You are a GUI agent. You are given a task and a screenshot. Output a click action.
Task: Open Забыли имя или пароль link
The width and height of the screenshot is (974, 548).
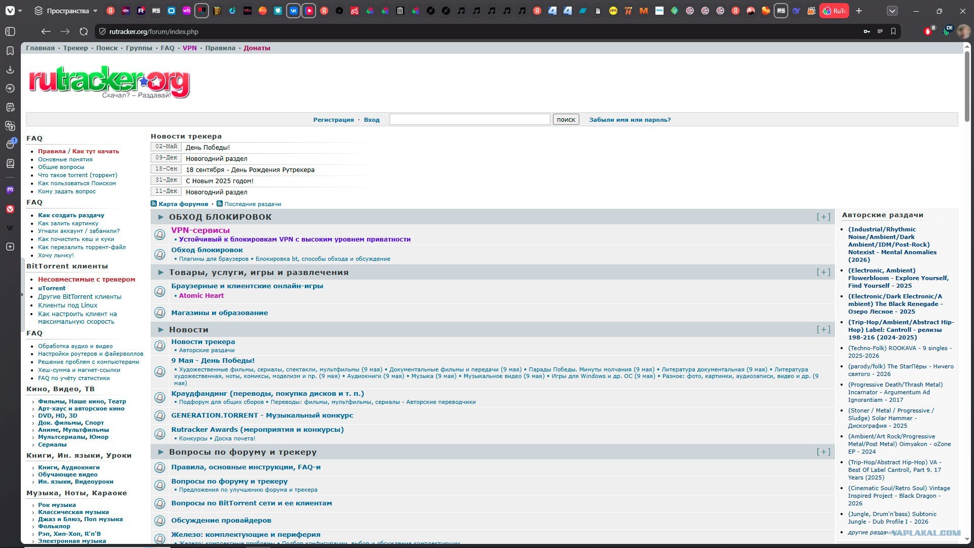click(x=630, y=120)
